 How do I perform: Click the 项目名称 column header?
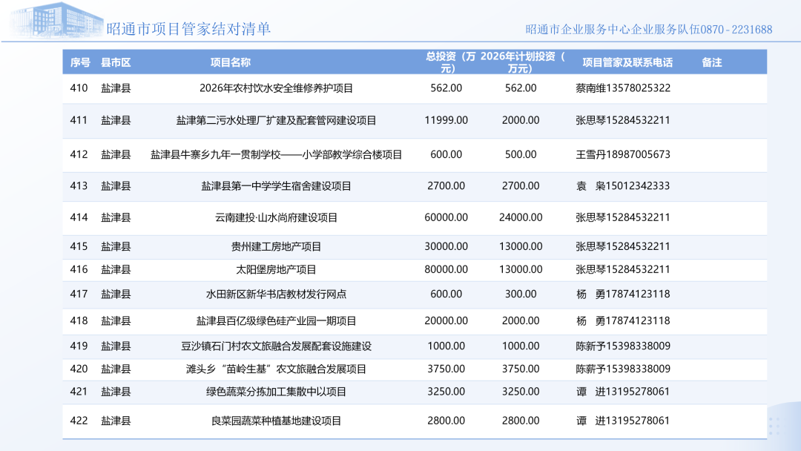[231, 62]
